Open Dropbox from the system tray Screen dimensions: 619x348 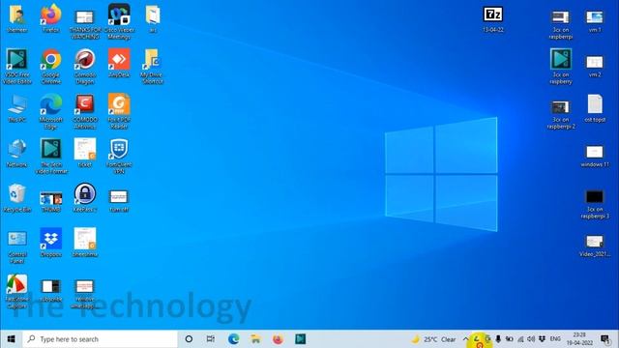[542, 339]
